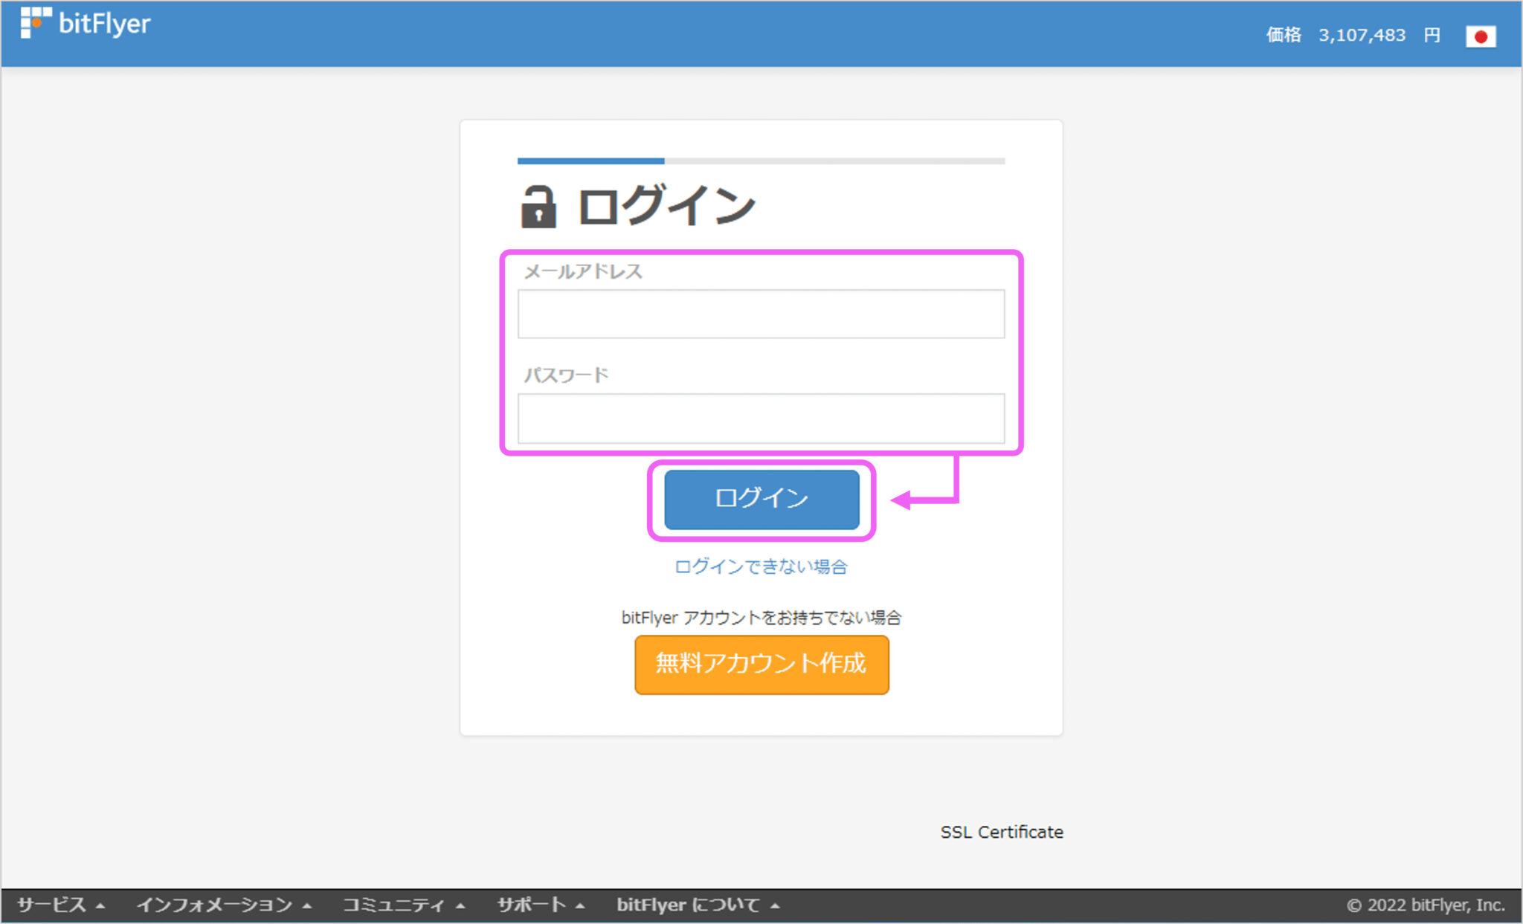Click the progress bar above ログイン
1523x924 pixels.
point(761,160)
